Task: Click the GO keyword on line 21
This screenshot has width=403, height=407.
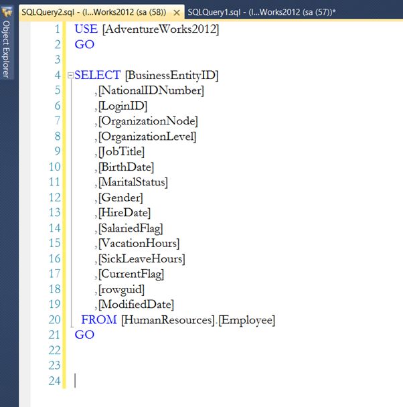Action: 84,335
